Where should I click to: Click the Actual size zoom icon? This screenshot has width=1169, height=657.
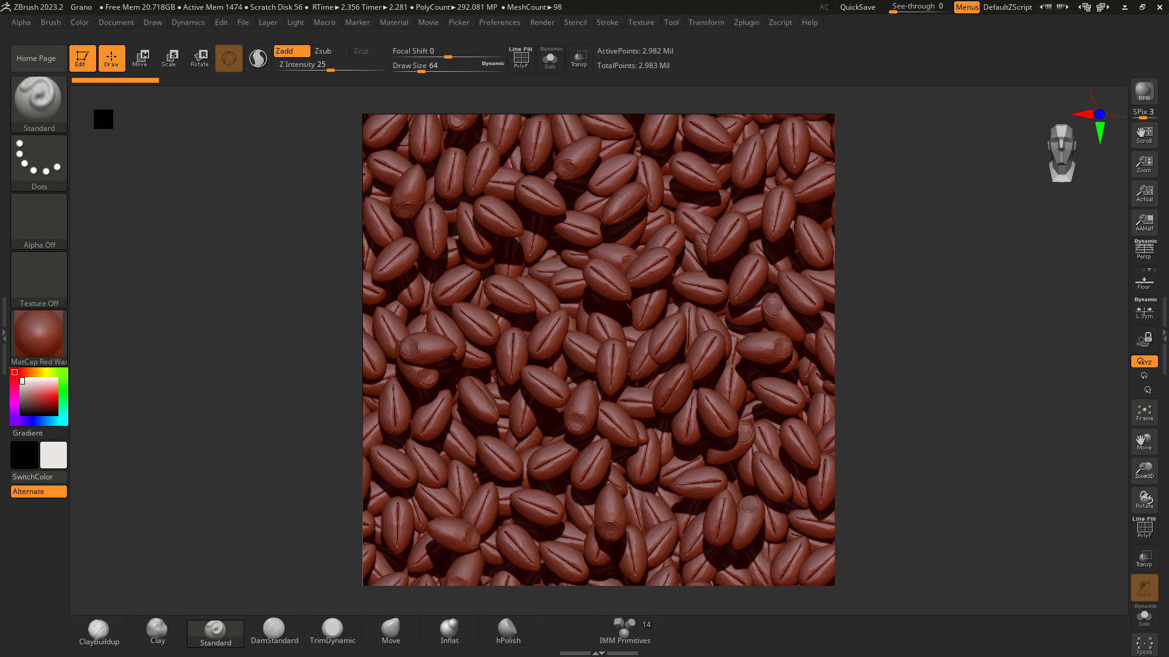[1144, 193]
